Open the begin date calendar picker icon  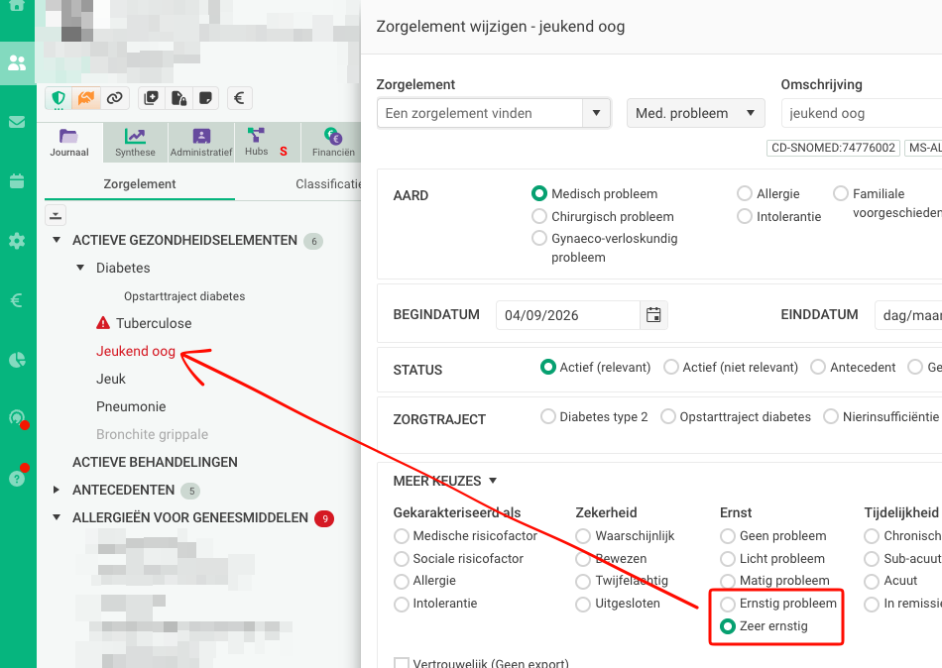(x=653, y=315)
